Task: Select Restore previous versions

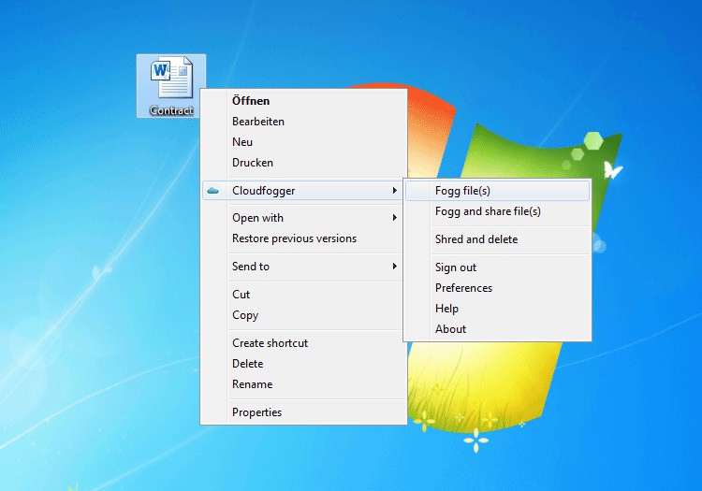Action: tap(303, 238)
